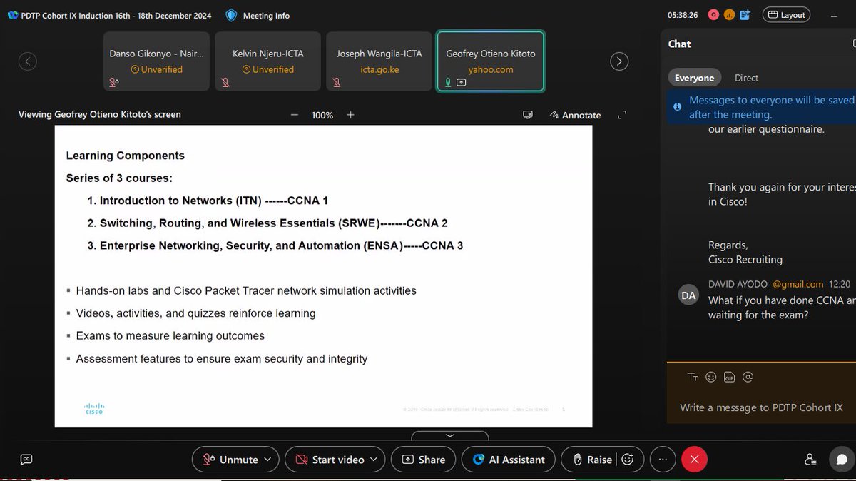This screenshot has height=481, width=856.
Task: Open text formatting options in chat
Action: [692, 377]
